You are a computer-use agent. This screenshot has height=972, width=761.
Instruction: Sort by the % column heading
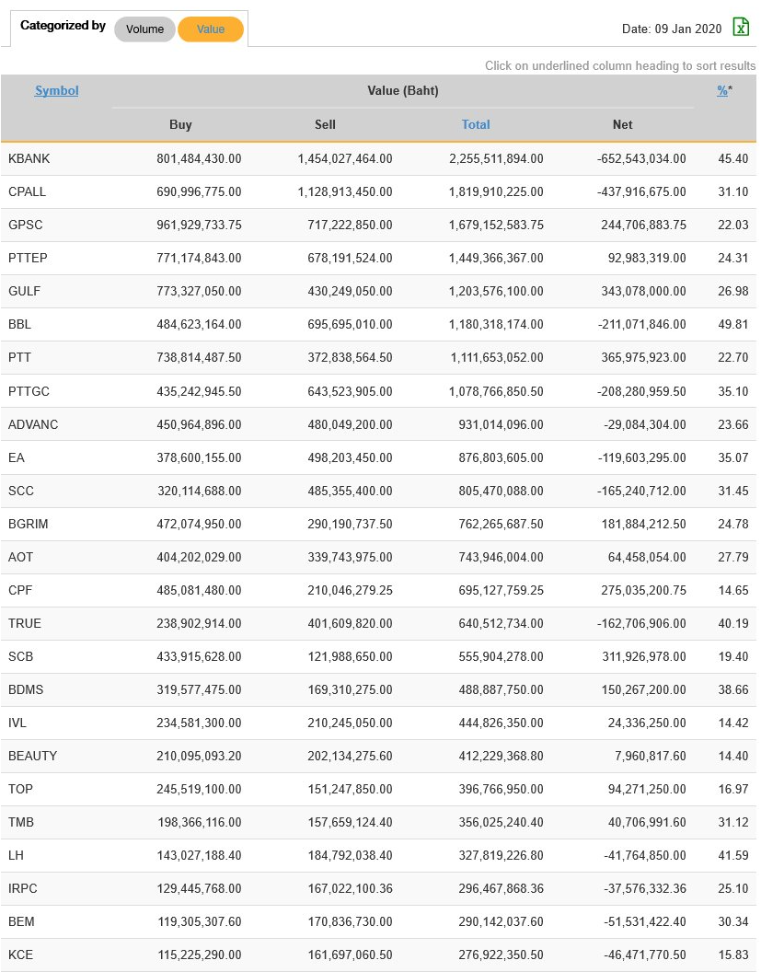(722, 90)
